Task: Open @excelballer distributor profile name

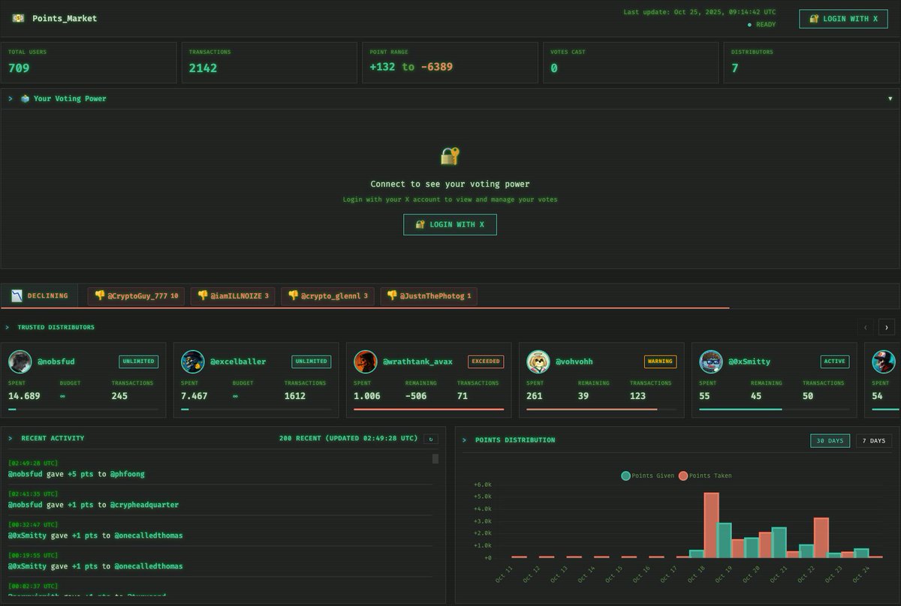Action: (x=238, y=361)
